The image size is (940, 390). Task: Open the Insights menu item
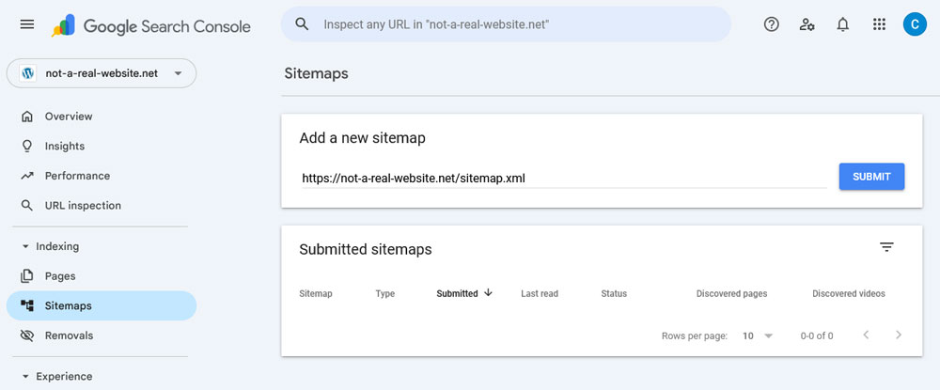[x=101, y=147]
